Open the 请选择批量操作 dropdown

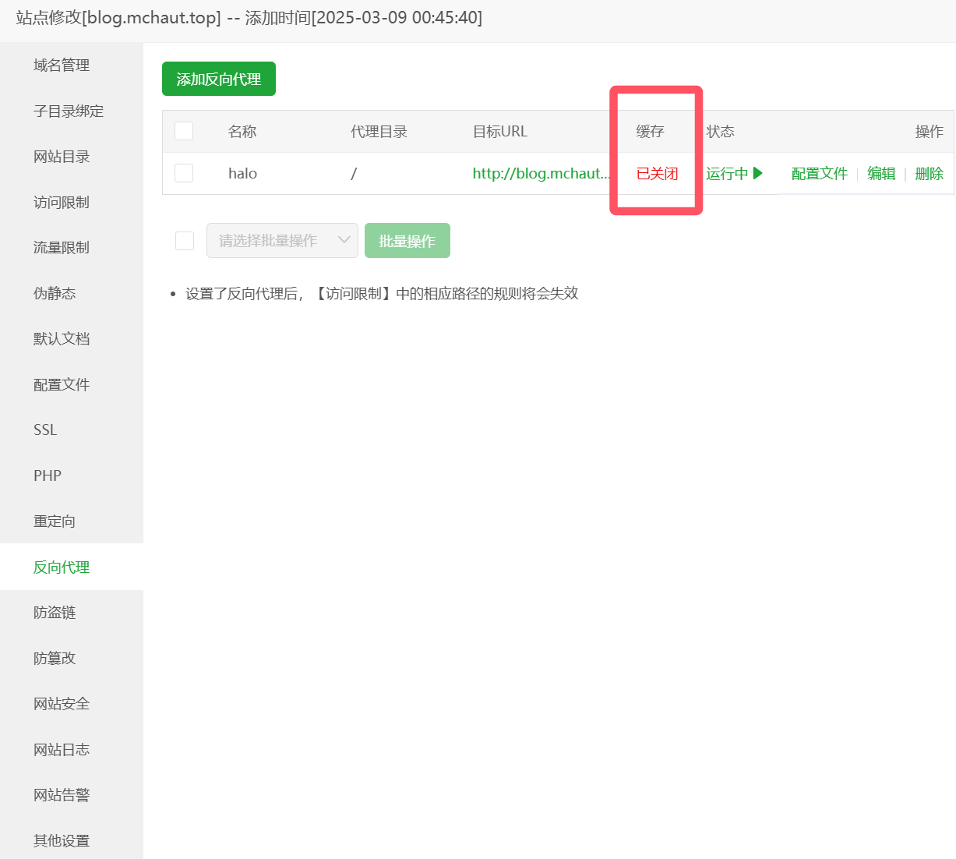tap(282, 241)
